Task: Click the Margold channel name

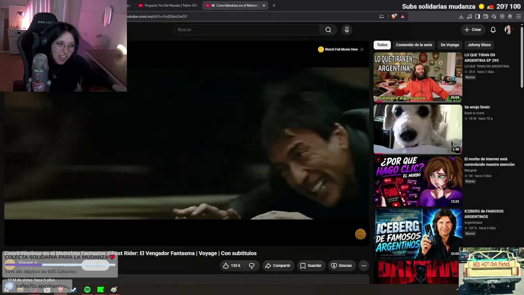Action: [470, 170]
